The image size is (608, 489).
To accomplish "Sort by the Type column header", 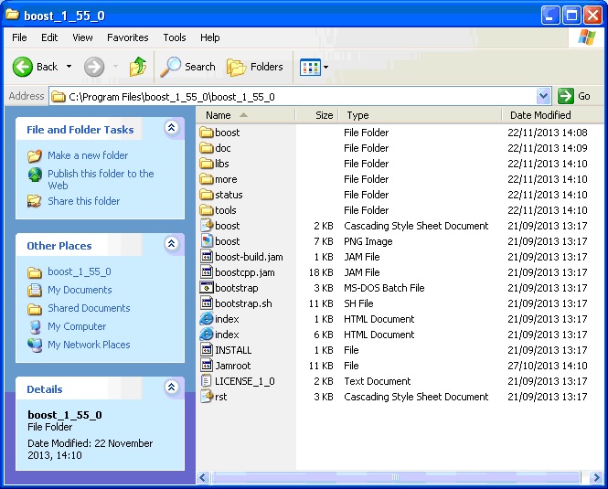I will click(x=420, y=115).
